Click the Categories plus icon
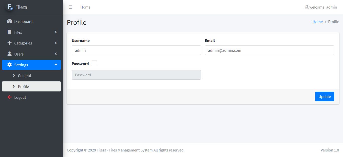Image resolution: width=343 pixels, height=157 pixels. coord(10,43)
